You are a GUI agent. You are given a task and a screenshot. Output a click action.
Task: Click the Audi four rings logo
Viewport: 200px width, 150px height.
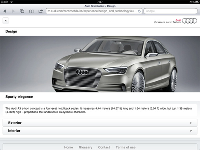190,21
